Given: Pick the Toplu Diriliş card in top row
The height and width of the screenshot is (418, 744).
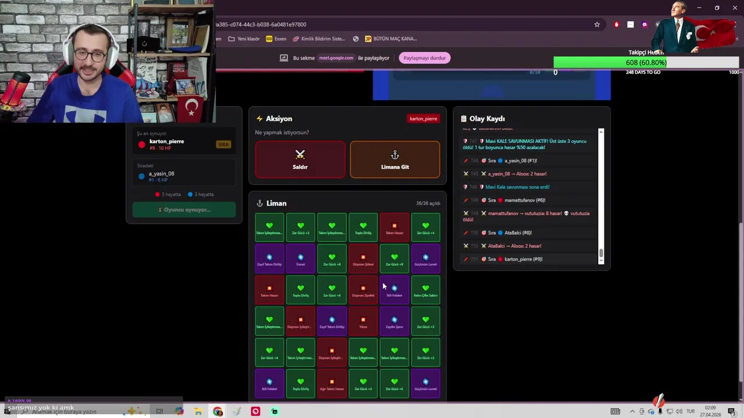Looking at the screenshot, I should [x=363, y=227].
